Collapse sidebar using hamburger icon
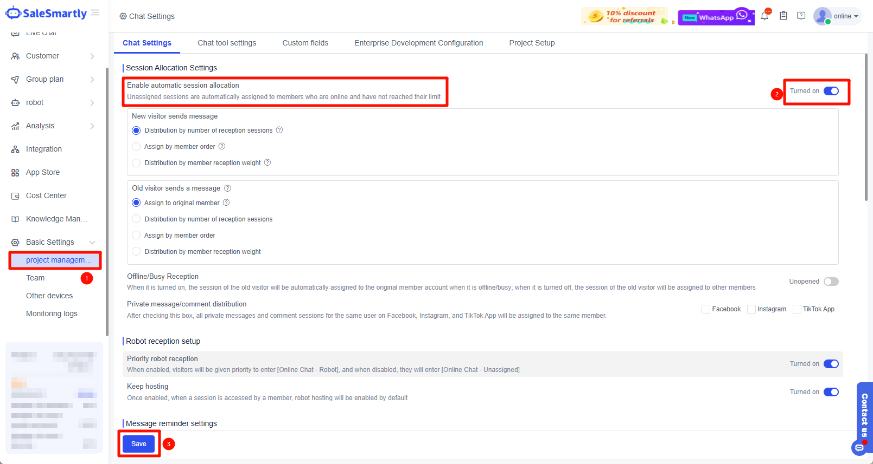 pyautogui.click(x=95, y=13)
